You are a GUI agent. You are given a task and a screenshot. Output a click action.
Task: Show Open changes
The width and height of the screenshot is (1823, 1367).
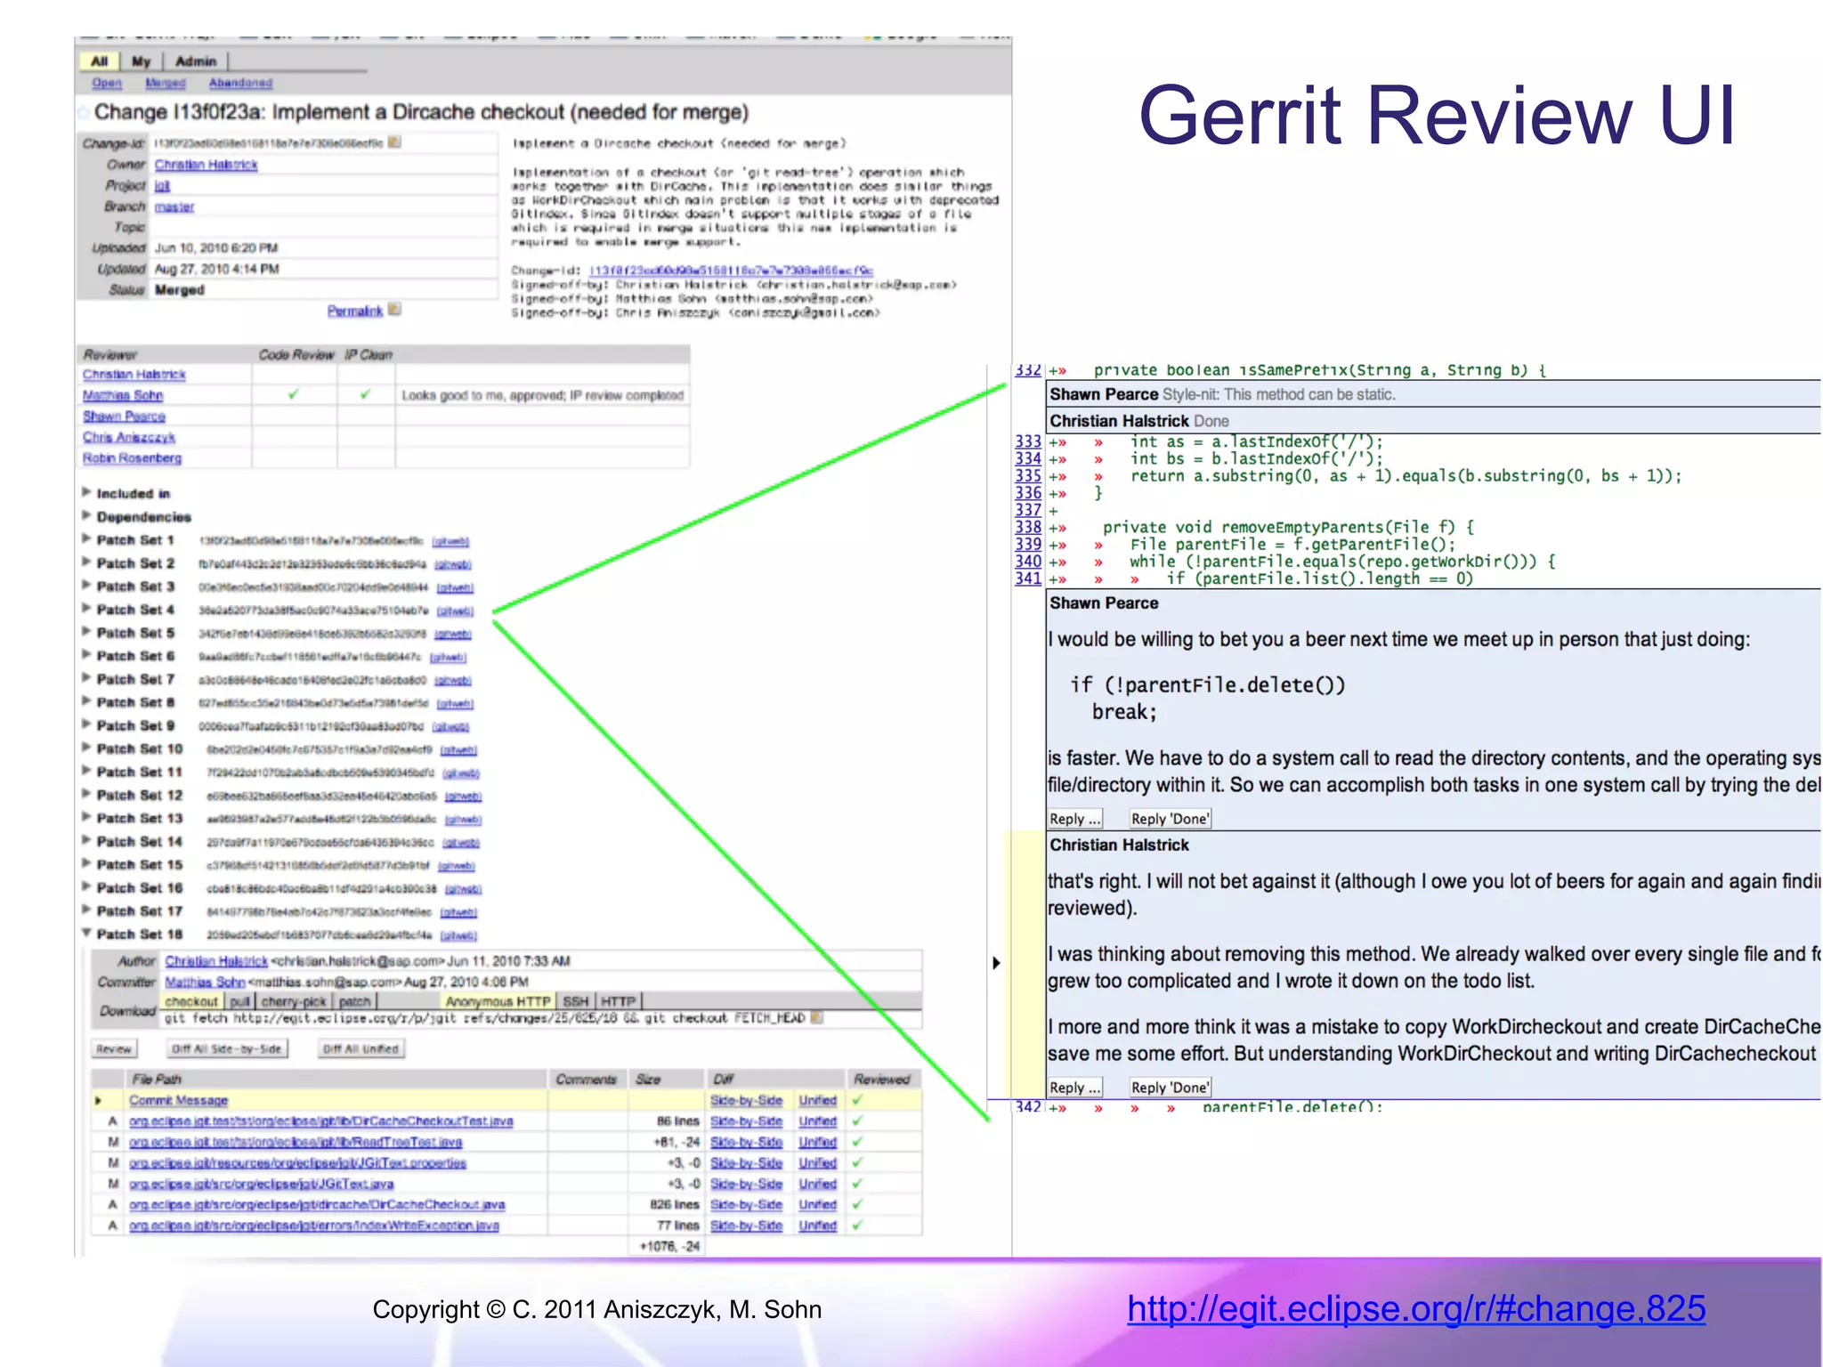click(107, 83)
